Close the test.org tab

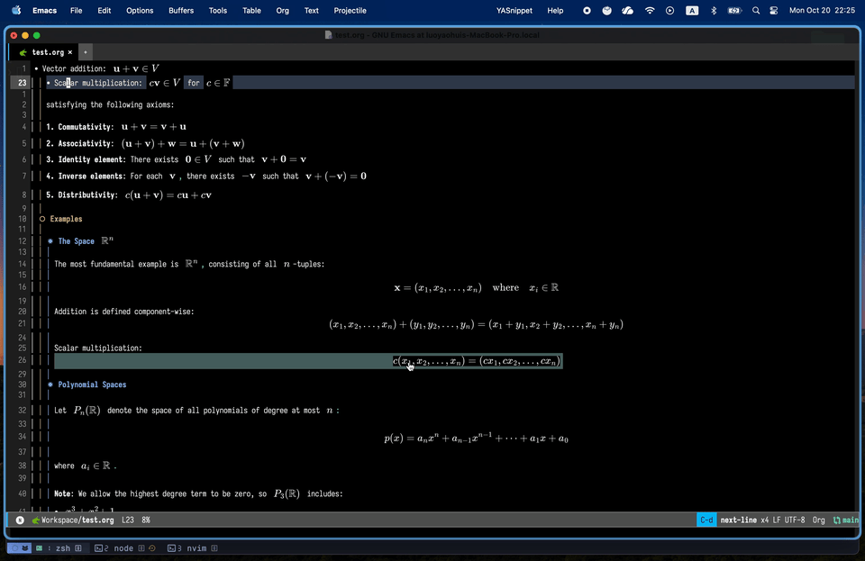pos(70,52)
